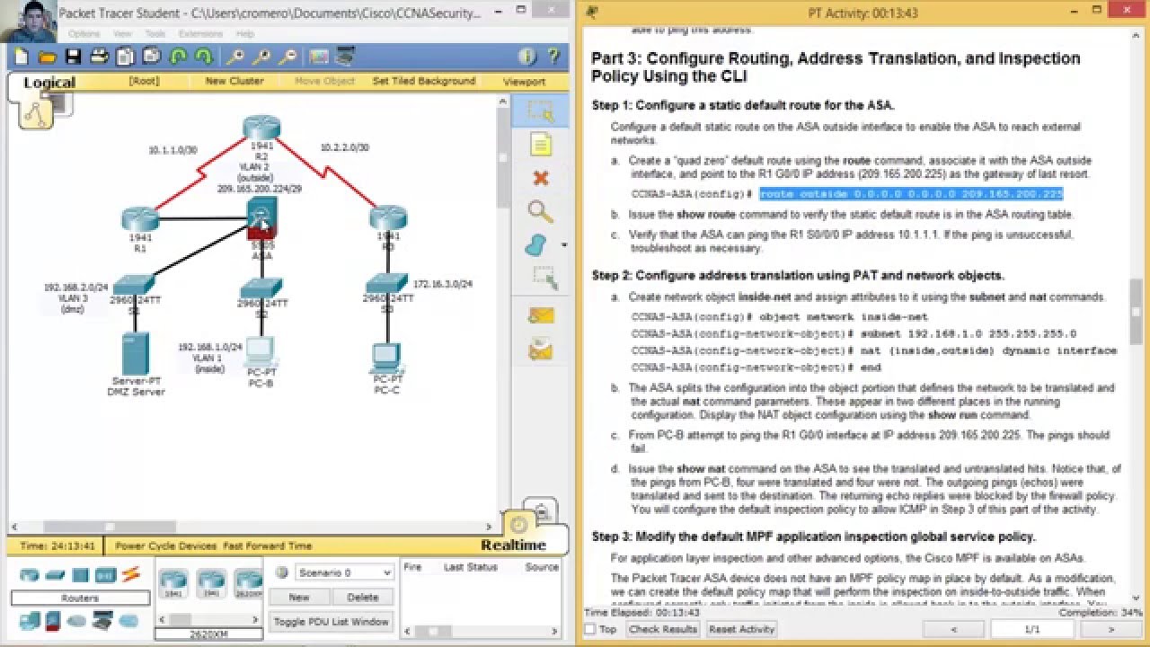Click the R2 router in topology

tap(261, 128)
